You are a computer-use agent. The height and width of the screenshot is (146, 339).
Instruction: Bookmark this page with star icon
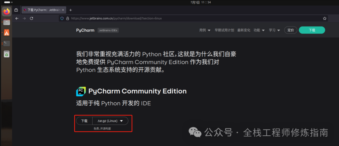point(325,18)
